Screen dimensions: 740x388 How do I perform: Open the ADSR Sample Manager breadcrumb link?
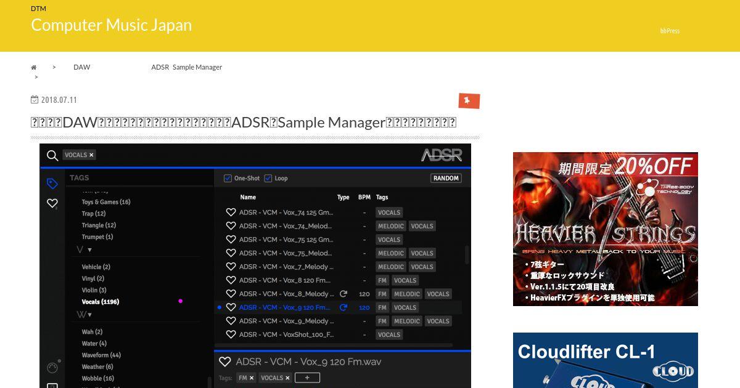(186, 67)
